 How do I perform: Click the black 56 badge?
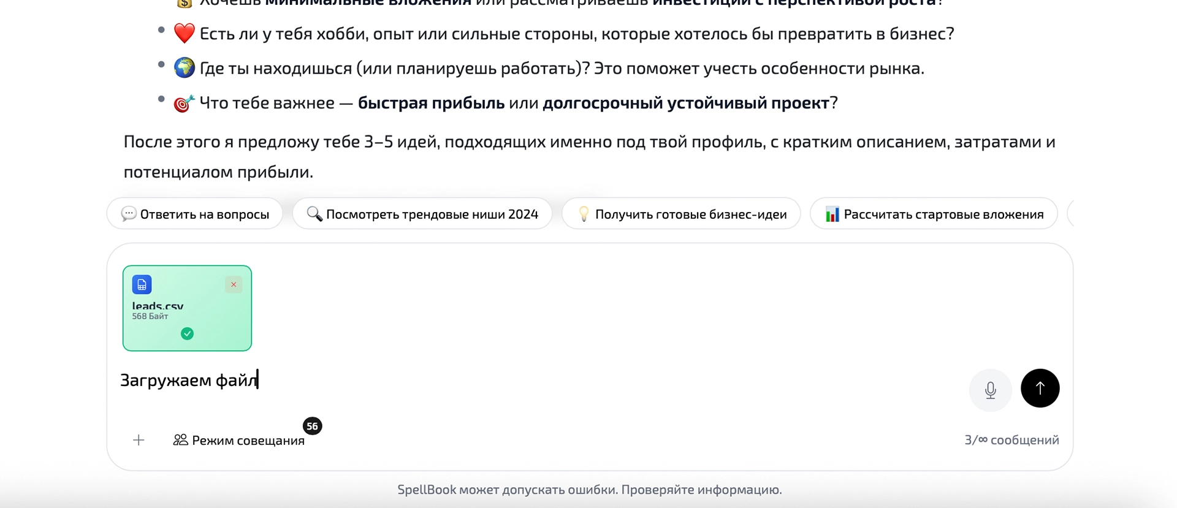point(312,426)
